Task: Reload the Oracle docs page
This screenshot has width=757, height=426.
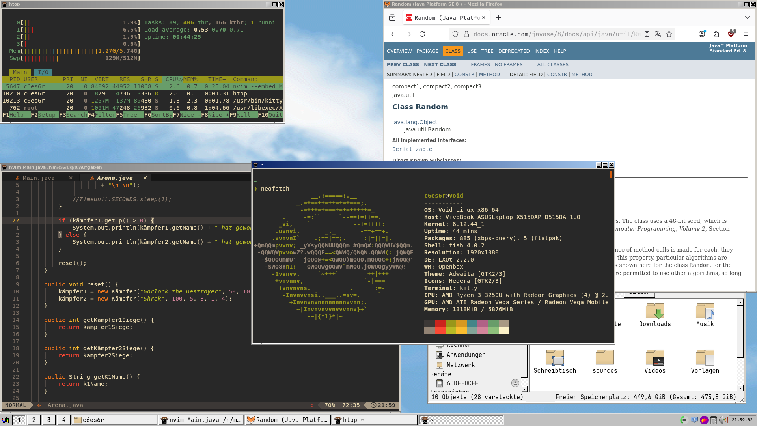Action: 422,34
